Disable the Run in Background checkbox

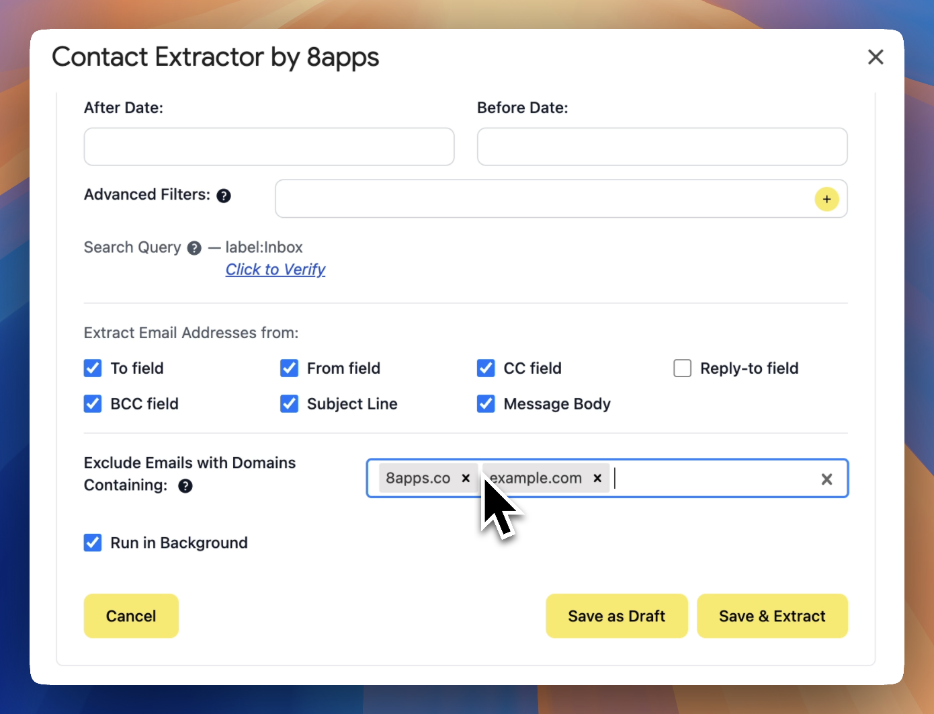tap(93, 543)
